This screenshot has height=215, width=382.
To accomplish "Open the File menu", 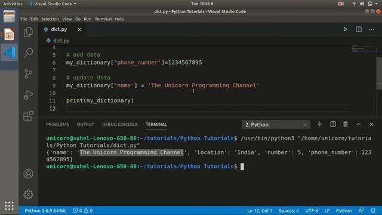I will pyautogui.click(x=24, y=19).
